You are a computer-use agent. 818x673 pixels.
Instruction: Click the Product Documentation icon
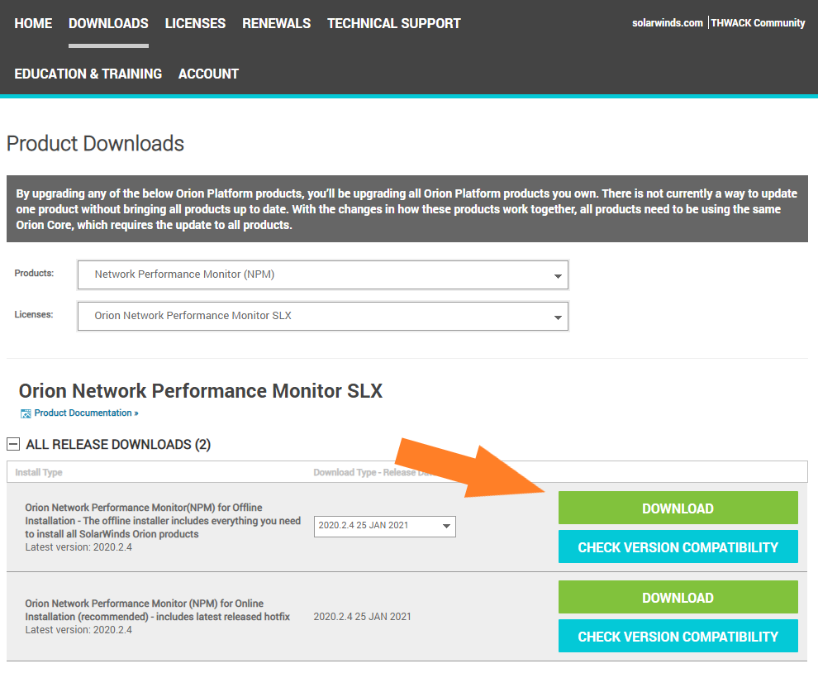pyautogui.click(x=26, y=413)
